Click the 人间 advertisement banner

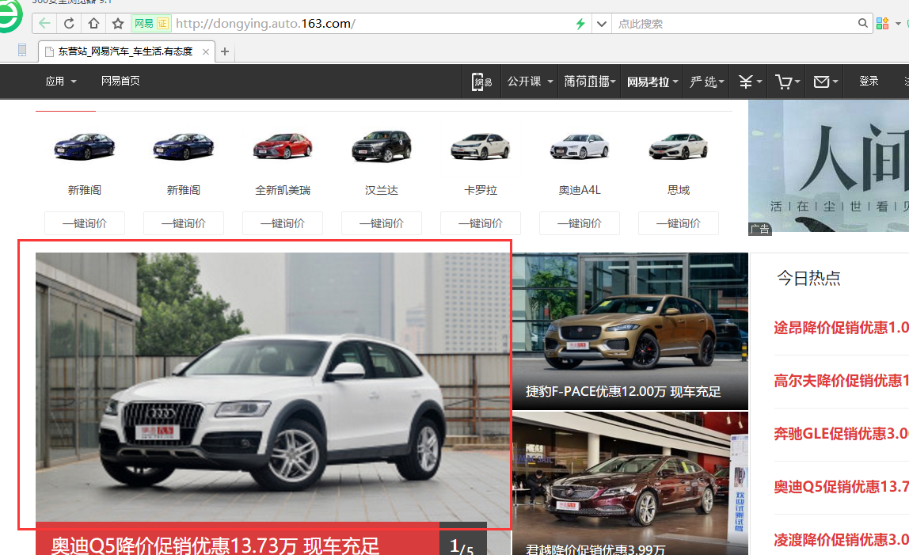click(828, 166)
